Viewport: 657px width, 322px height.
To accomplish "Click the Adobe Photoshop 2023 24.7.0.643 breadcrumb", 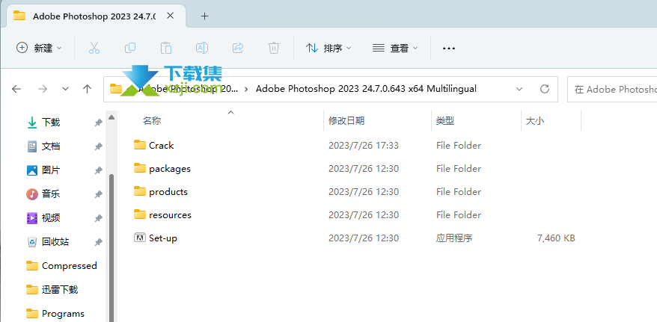I will pyautogui.click(x=366, y=89).
